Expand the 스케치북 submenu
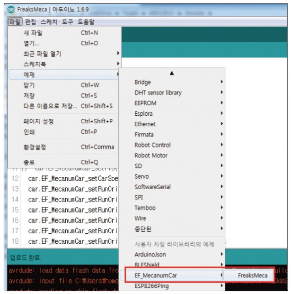The height and width of the screenshot is (294, 291). click(x=35, y=64)
